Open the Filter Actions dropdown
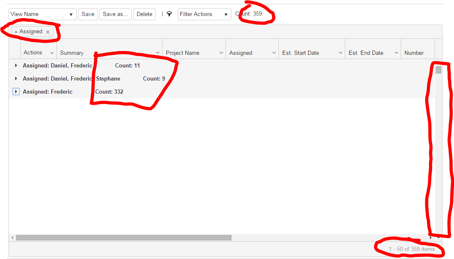Viewport: 454px width, 259px height. [x=204, y=14]
